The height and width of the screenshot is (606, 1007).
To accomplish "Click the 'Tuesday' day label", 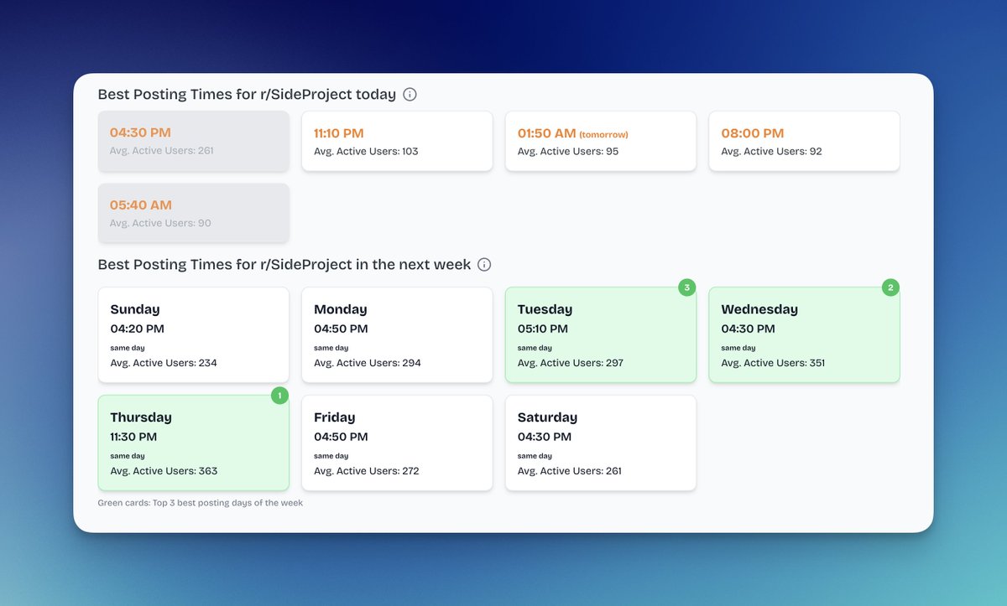I will [x=545, y=309].
